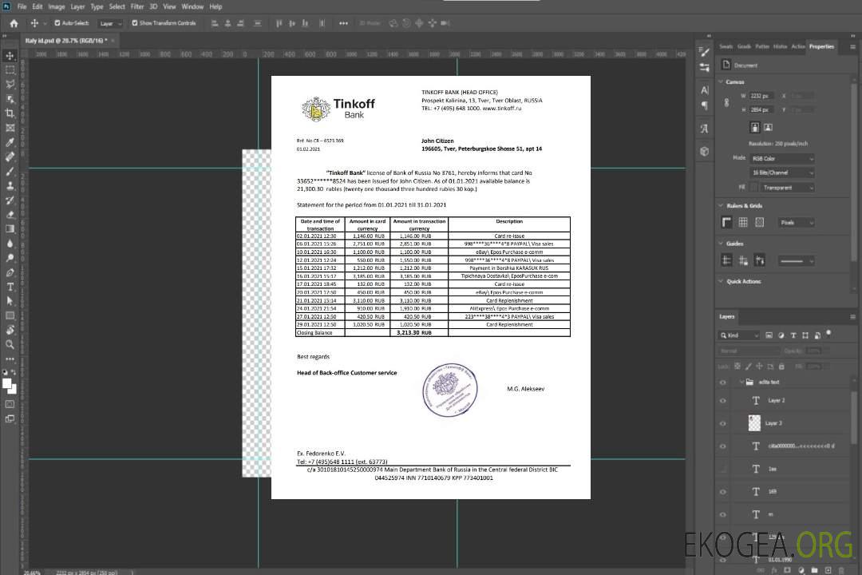Click the Home icon in options bar
The width and height of the screenshot is (862, 575).
14,23
